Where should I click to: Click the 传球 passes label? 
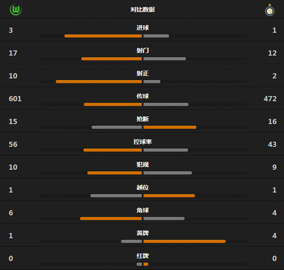point(142,96)
